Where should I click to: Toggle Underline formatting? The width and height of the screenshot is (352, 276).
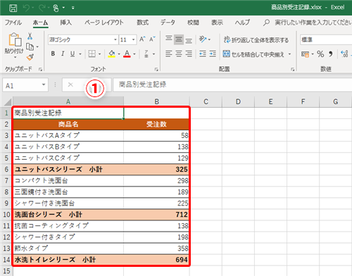point(73,54)
